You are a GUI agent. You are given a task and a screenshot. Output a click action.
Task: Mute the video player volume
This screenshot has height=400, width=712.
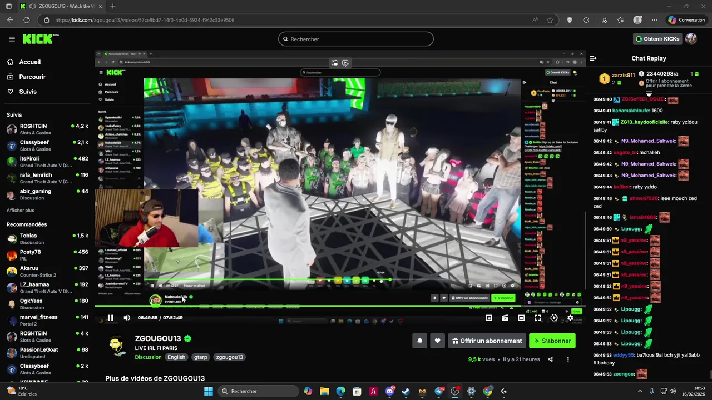tap(127, 318)
